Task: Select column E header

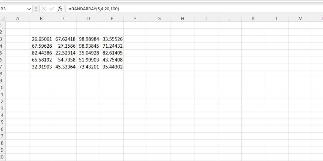Action: tap(112, 19)
